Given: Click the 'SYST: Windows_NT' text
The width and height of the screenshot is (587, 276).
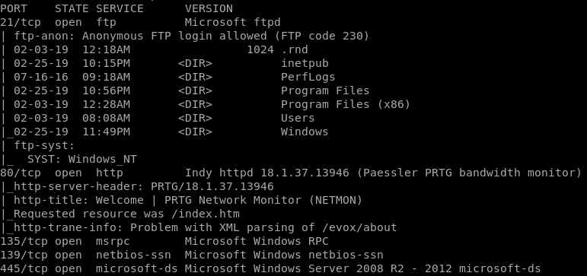Looking at the screenshot, I should [x=82, y=160].
